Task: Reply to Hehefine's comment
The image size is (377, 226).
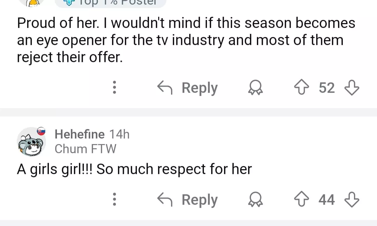Action: tap(199, 200)
